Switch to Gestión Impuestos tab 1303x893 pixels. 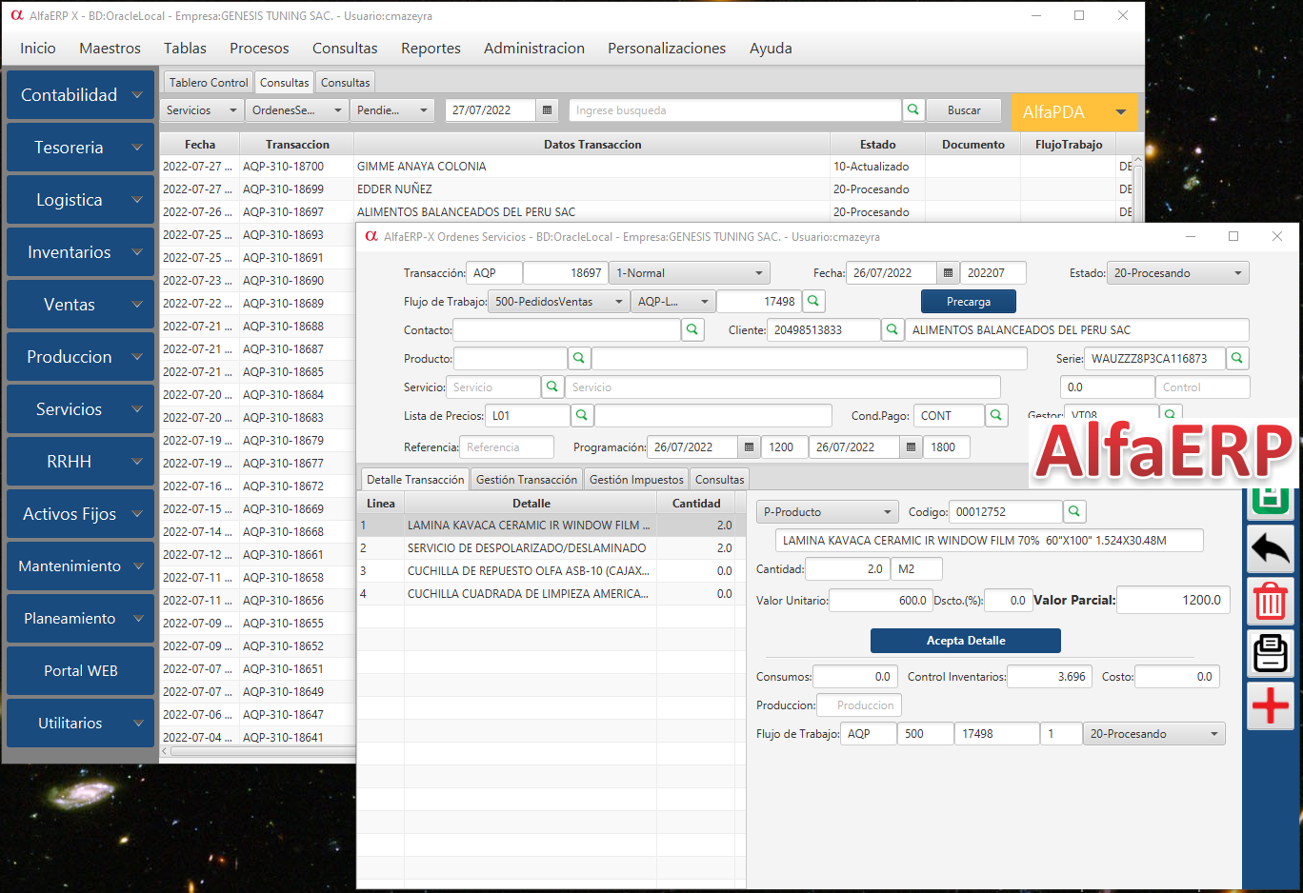click(x=636, y=480)
